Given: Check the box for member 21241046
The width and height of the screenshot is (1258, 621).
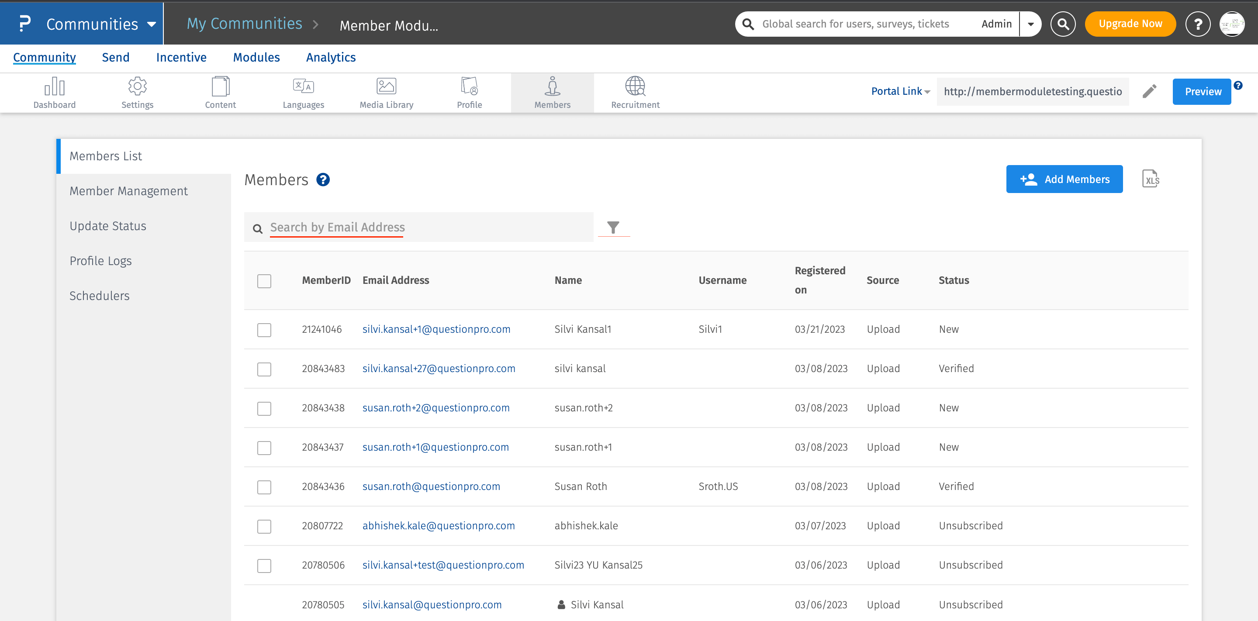Looking at the screenshot, I should [264, 330].
